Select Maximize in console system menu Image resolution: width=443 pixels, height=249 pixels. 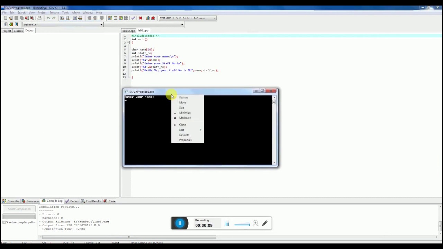[x=188, y=118]
